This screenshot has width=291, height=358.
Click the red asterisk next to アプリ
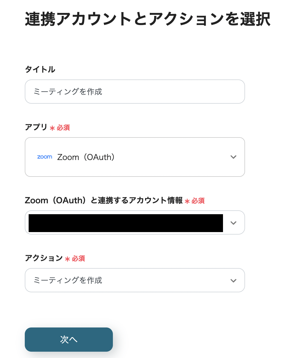tap(52, 128)
